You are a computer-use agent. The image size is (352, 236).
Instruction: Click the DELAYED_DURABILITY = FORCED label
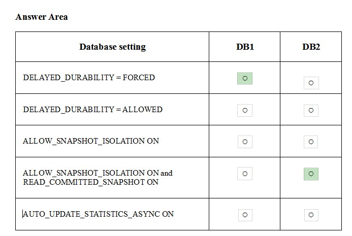coord(89,78)
